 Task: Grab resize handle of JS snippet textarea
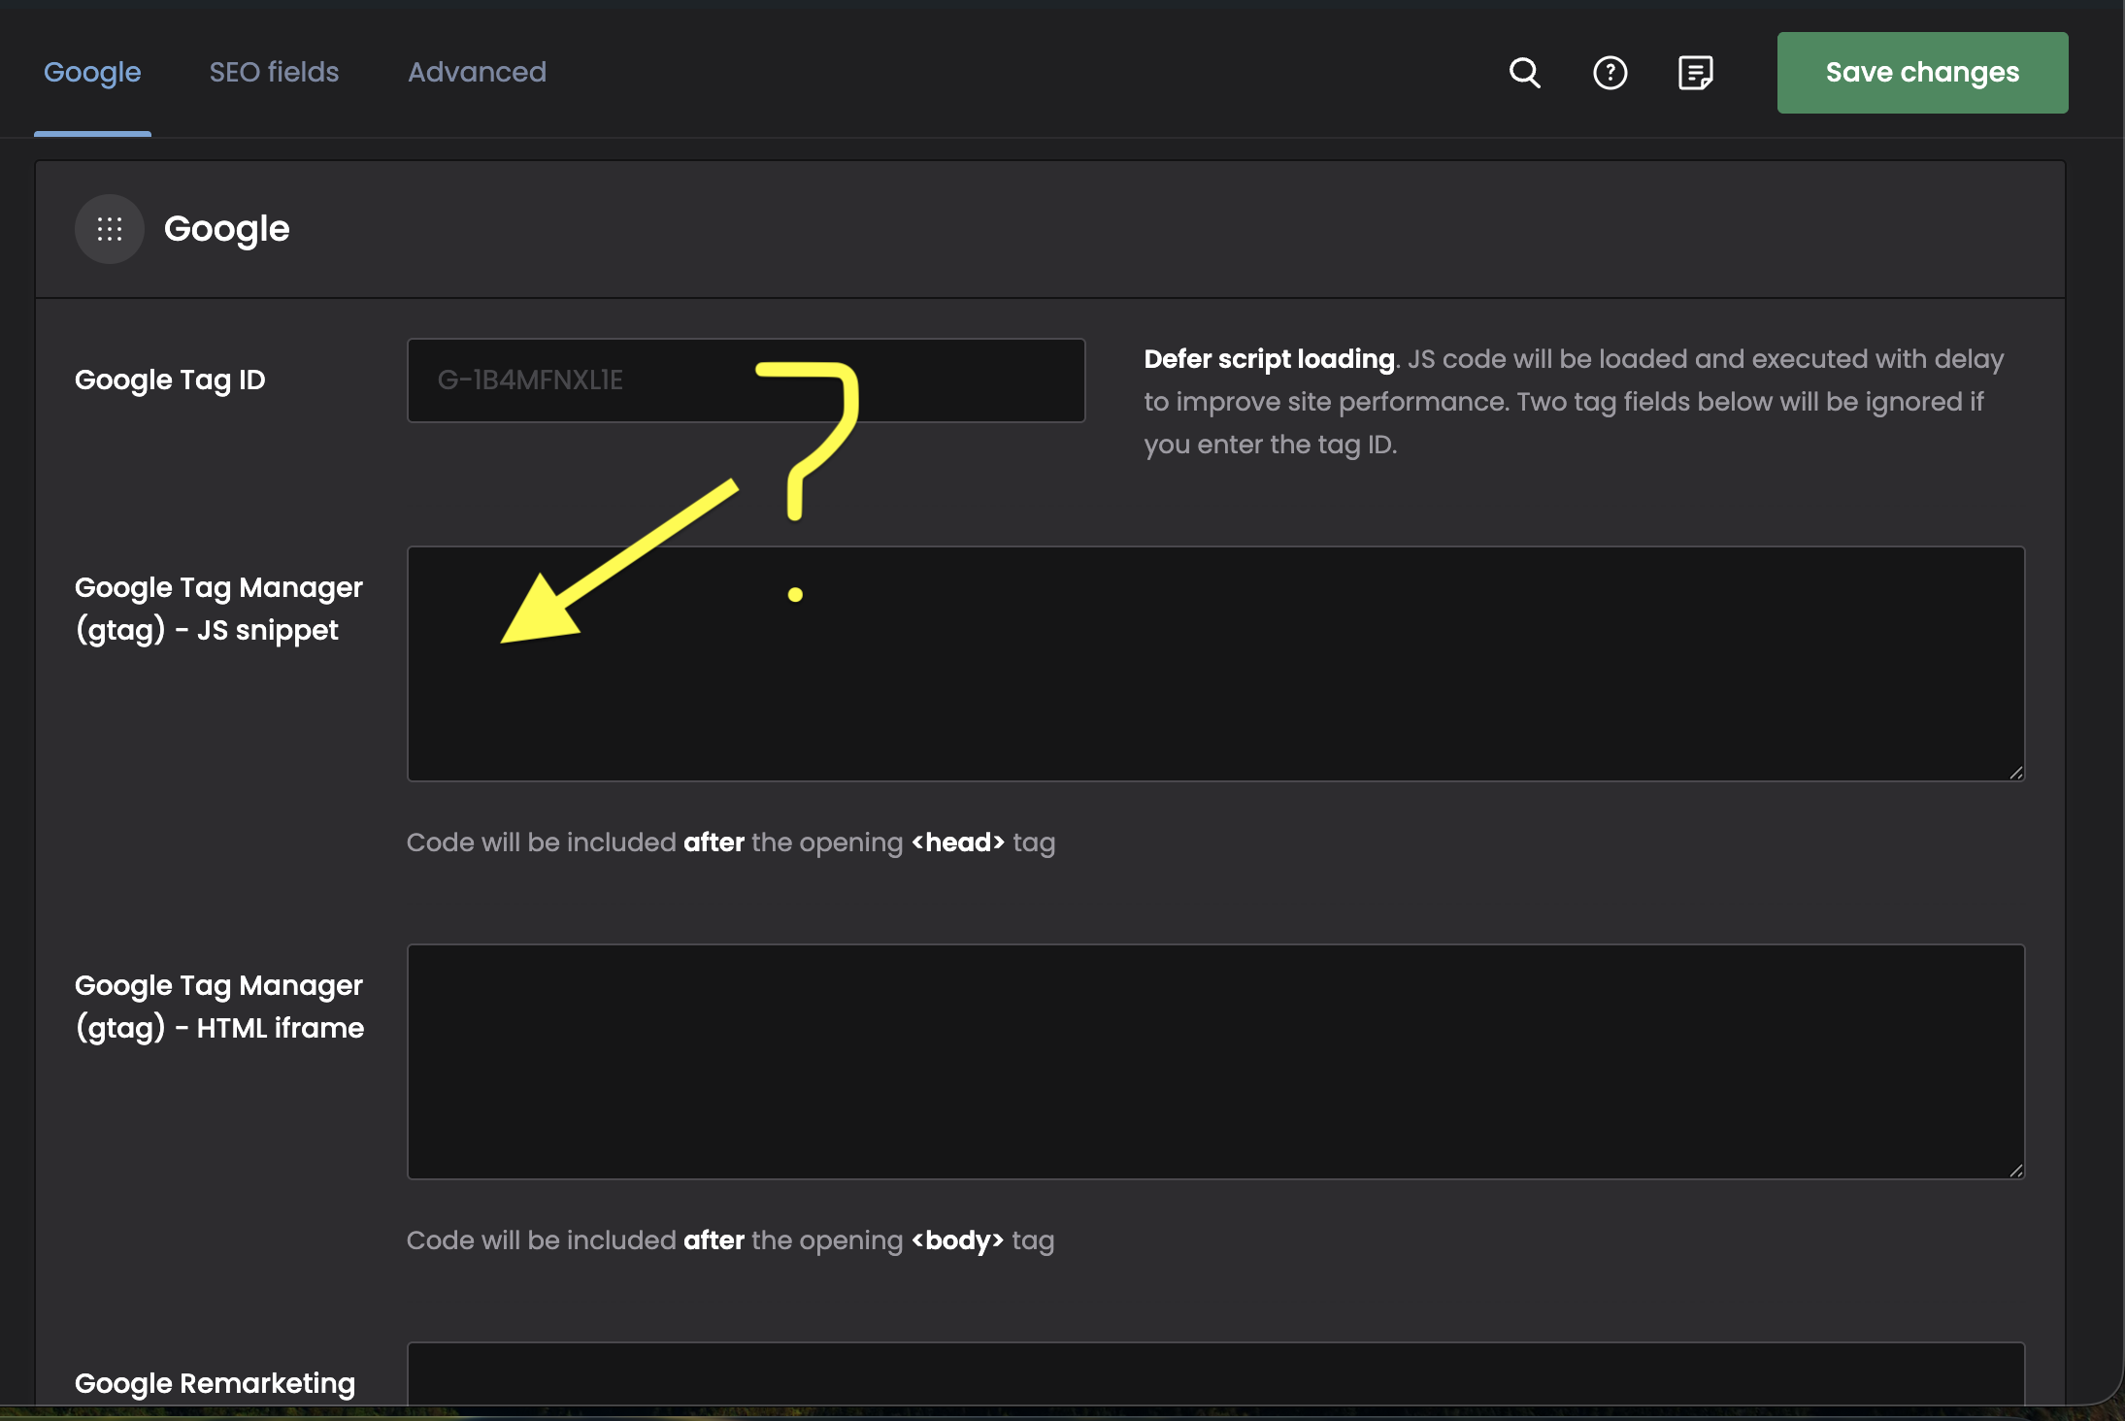click(2015, 773)
